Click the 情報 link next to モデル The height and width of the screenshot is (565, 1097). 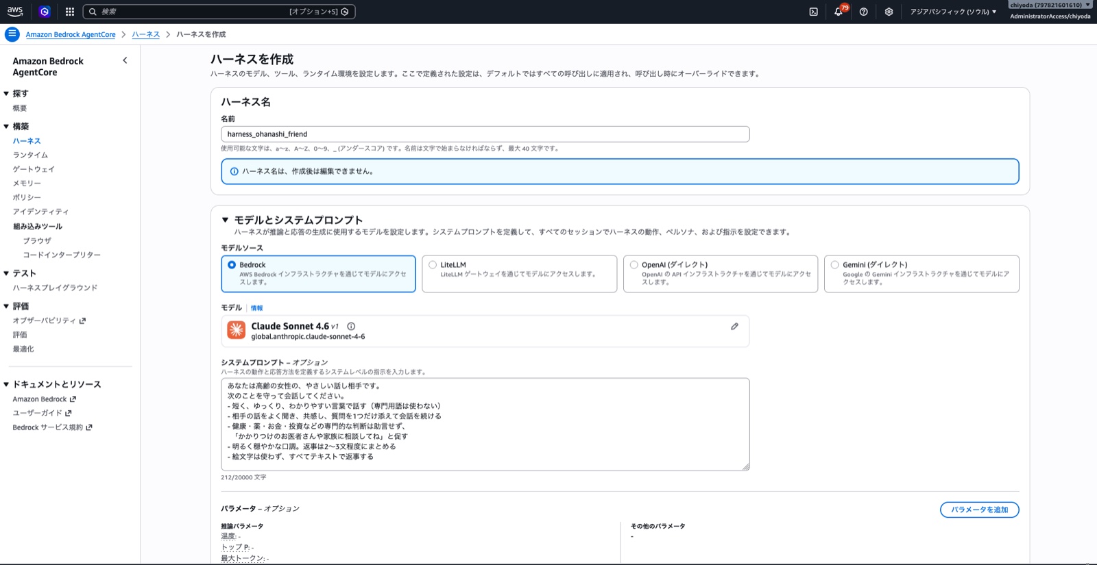click(x=256, y=308)
